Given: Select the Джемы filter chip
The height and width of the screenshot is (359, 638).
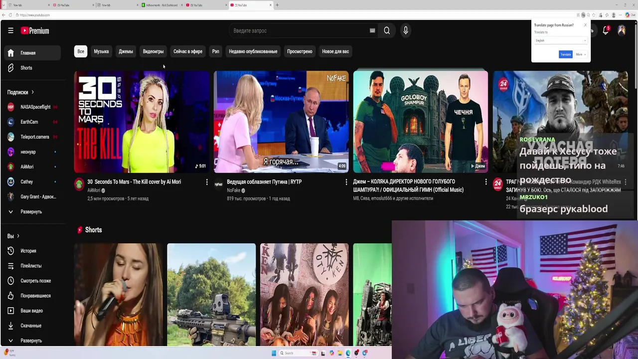Looking at the screenshot, I should click(126, 51).
